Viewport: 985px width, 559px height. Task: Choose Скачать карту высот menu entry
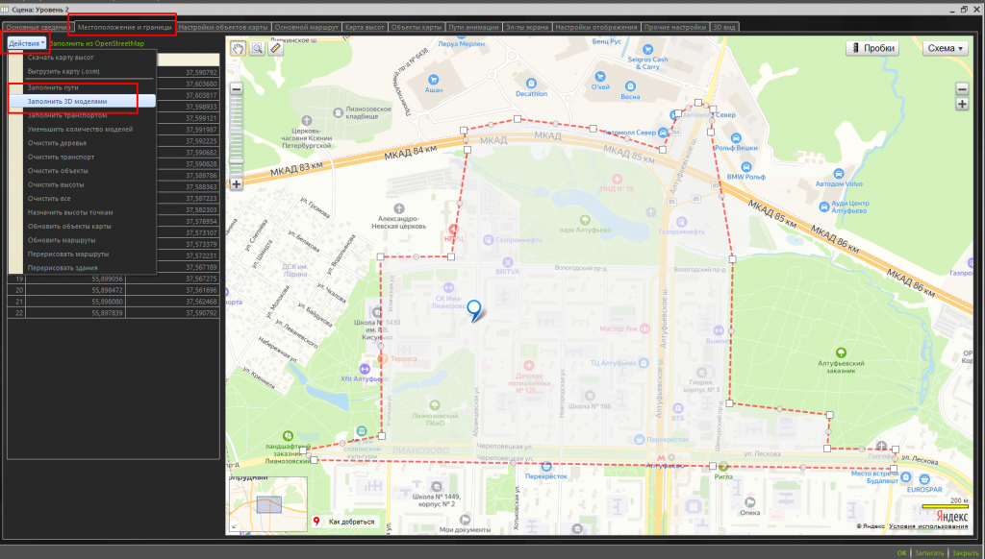point(61,57)
